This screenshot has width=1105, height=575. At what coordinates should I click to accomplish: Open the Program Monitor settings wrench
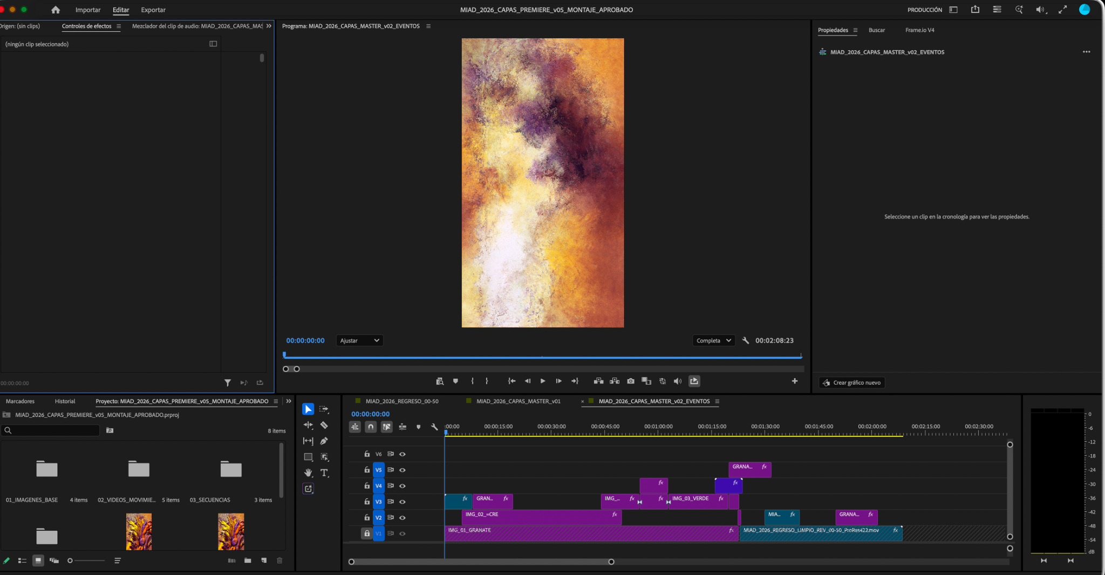746,341
